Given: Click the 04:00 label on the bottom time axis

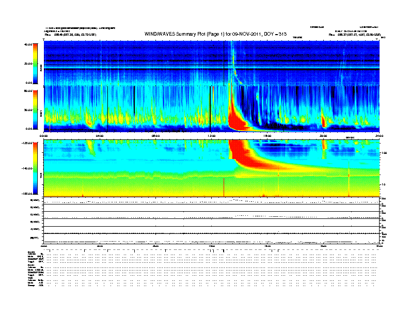Looking at the screenshot, I should (x=100, y=246).
